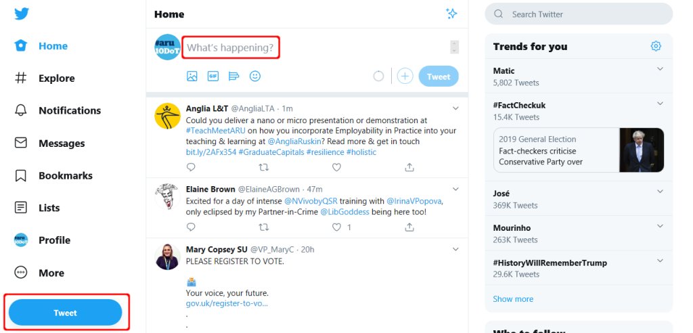Expand options for Mourinho trend
Image resolution: width=693 pixels, height=333 pixels.
[x=660, y=226]
